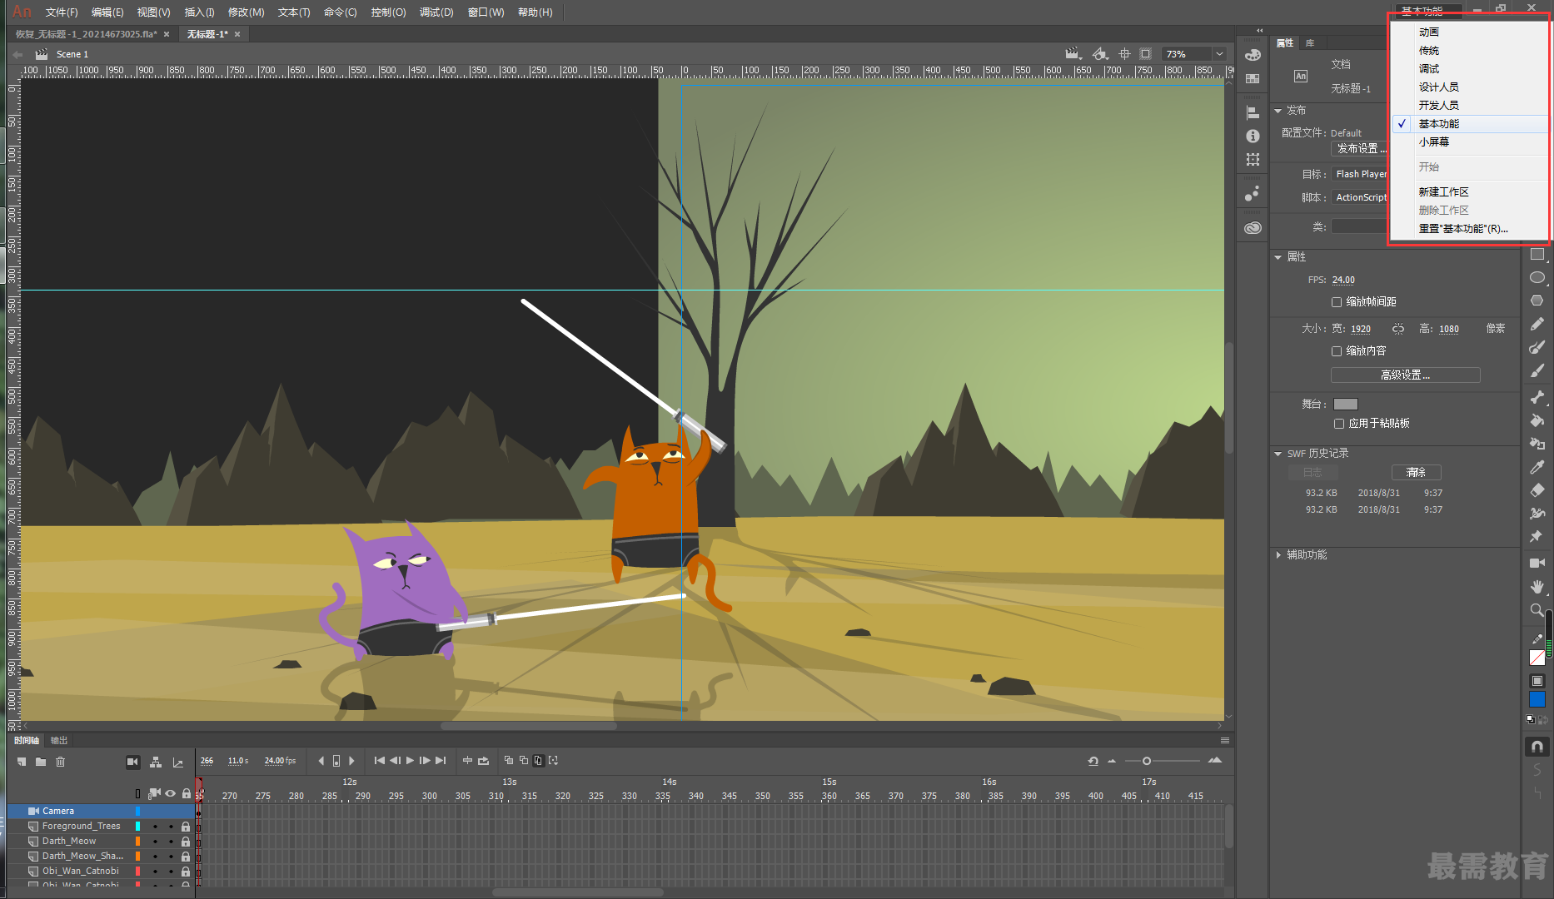Open the Motion Presets panel icon
The width and height of the screenshot is (1554, 899).
pyautogui.click(x=1253, y=194)
